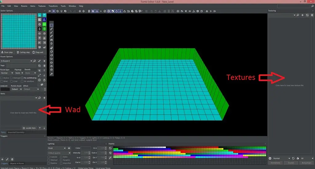
Task: Open the Textures menu
Action: pyautogui.click(x=42, y=6)
